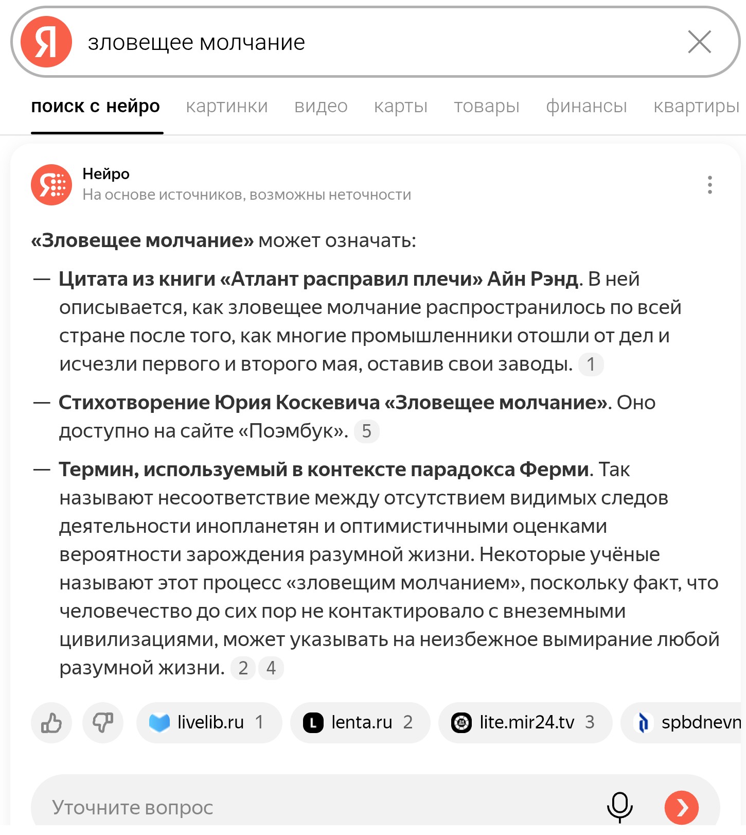Viewport: 746px width, 835px height.
Task: Submit follow-up with red arrow button
Action: pos(682,807)
